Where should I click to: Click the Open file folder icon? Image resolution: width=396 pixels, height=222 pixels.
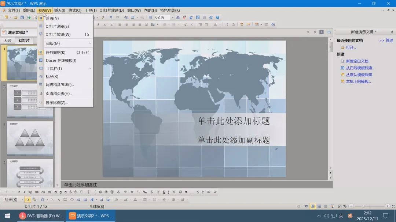tap(16, 18)
